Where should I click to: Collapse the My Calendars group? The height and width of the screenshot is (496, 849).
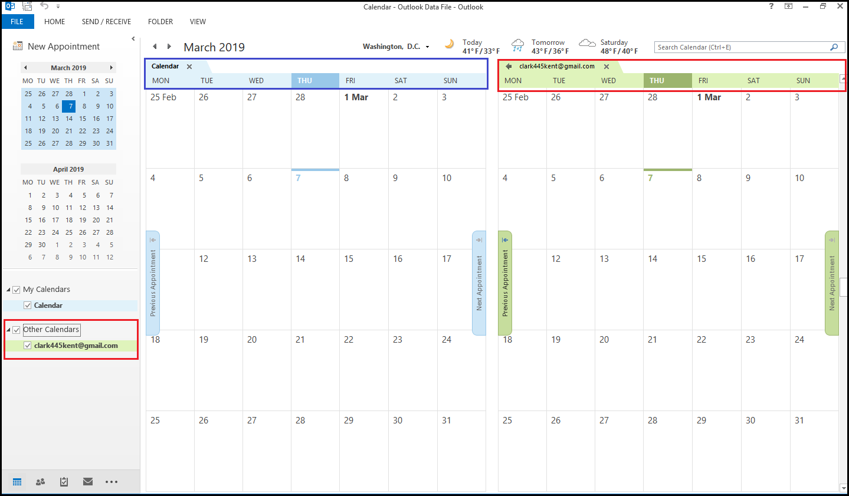click(x=8, y=290)
